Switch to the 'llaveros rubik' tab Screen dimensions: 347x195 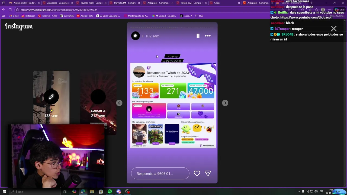92,3
